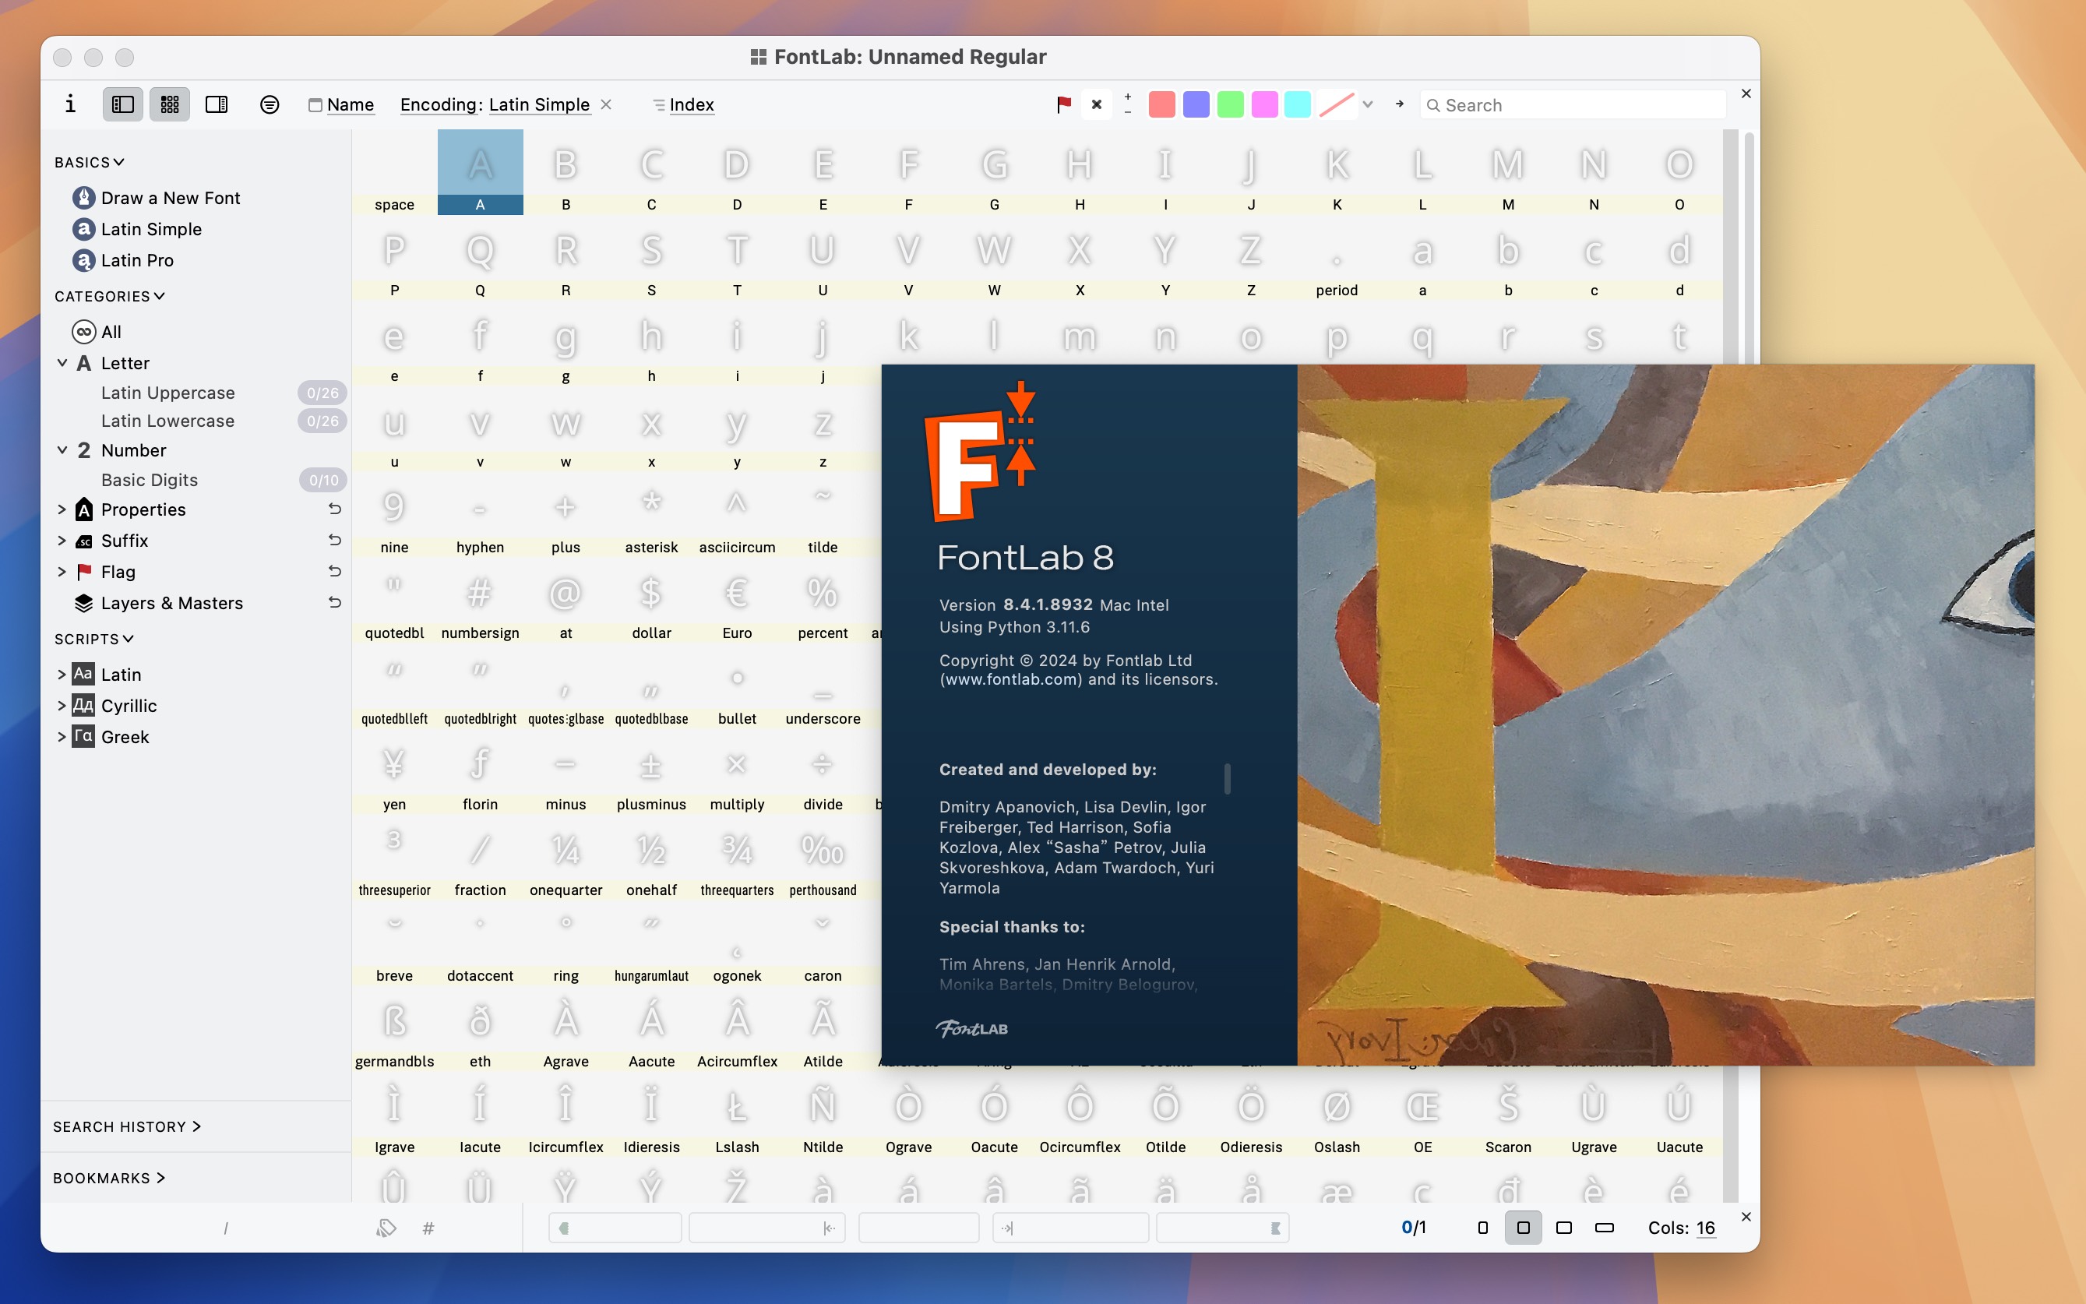This screenshot has width=2086, height=1304.
Task: Close the bottom bar with the x
Action: coord(1746,1216)
